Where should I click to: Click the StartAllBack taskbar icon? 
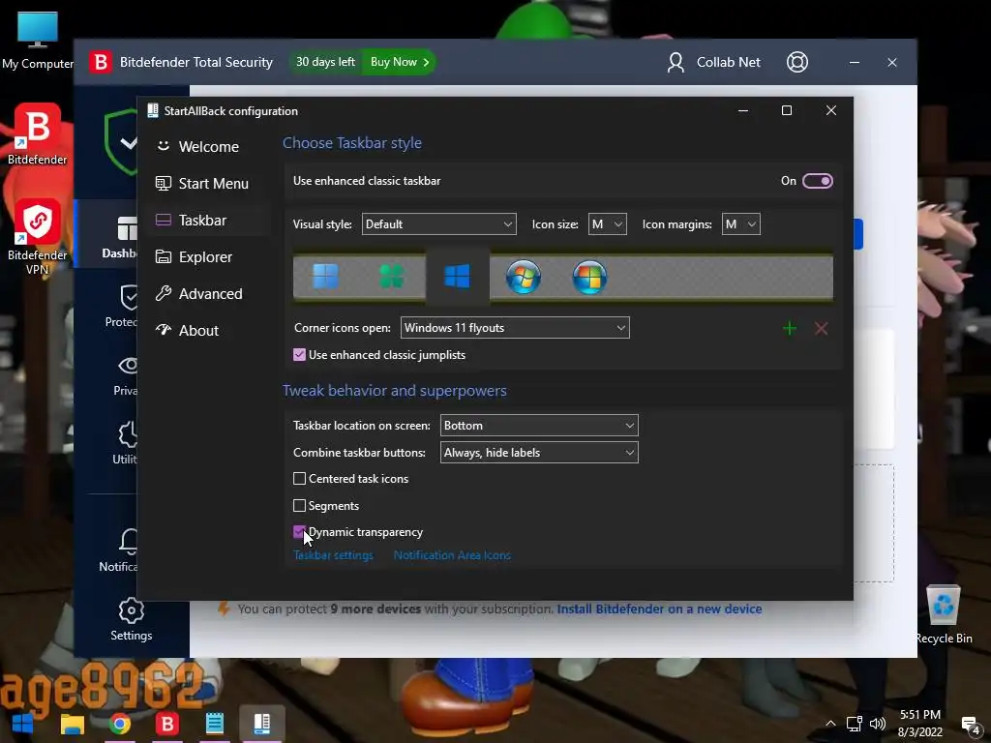click(x=261, y=724)
